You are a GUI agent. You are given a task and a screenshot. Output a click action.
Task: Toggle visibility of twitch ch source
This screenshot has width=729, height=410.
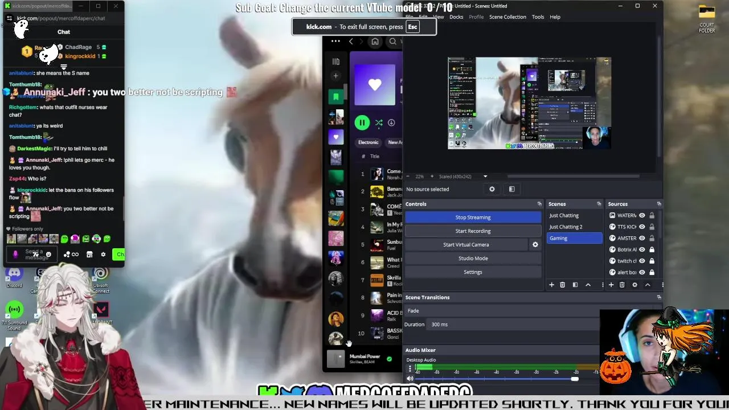pos(642,261)
